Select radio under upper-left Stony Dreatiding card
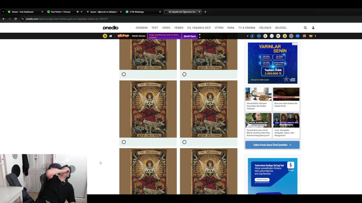 point(124,74)
